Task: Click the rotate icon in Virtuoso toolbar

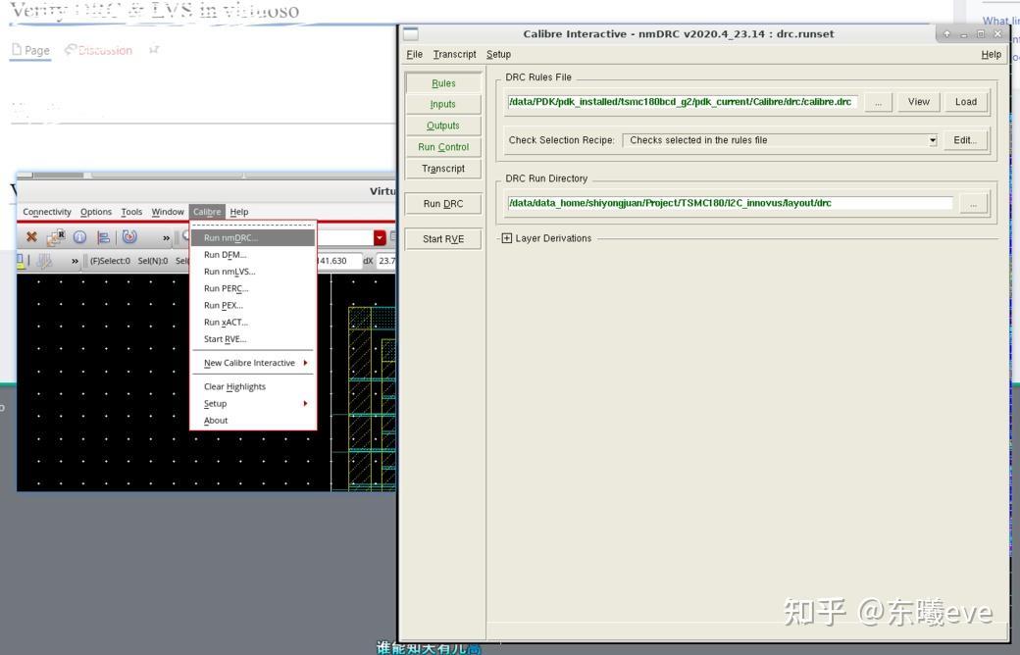Action: pyautogui.click(x=128, y=236)
